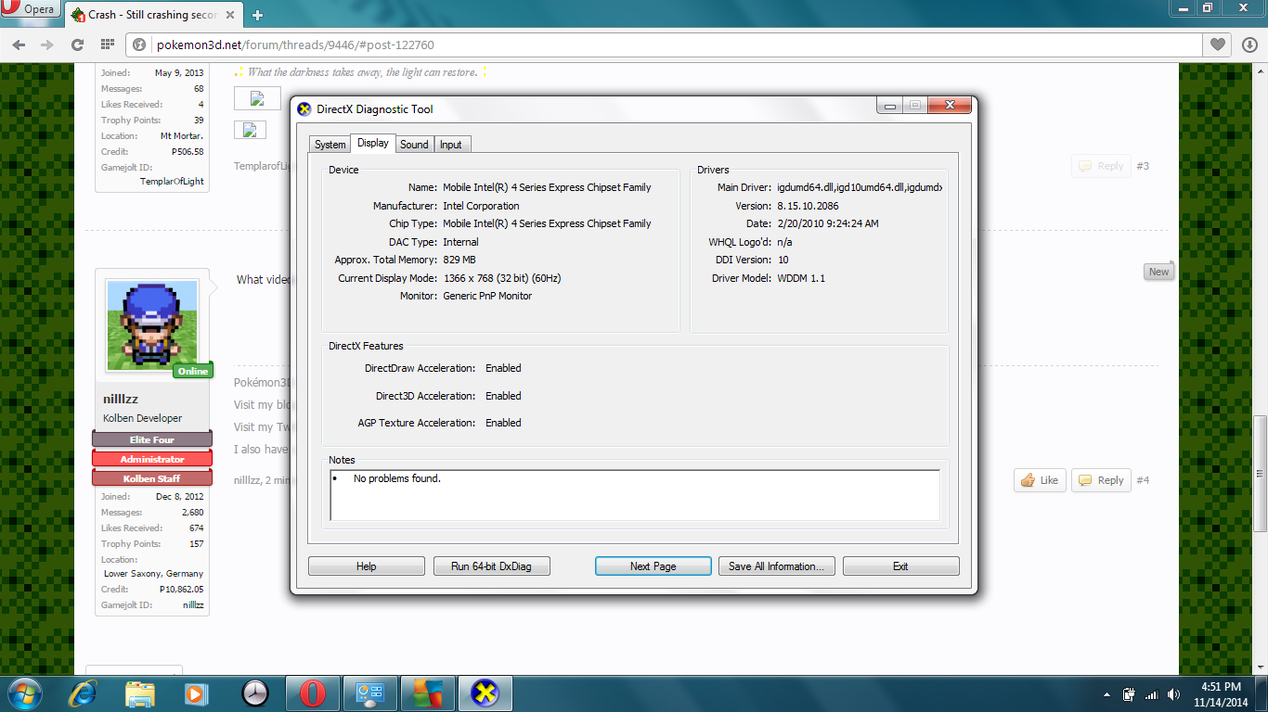Open TemplarOfLight Gamejolt ID link

click(172, 182)
